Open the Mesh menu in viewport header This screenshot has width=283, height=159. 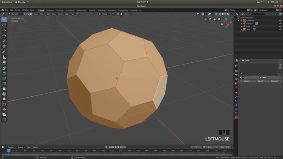[x=54, y=14]
